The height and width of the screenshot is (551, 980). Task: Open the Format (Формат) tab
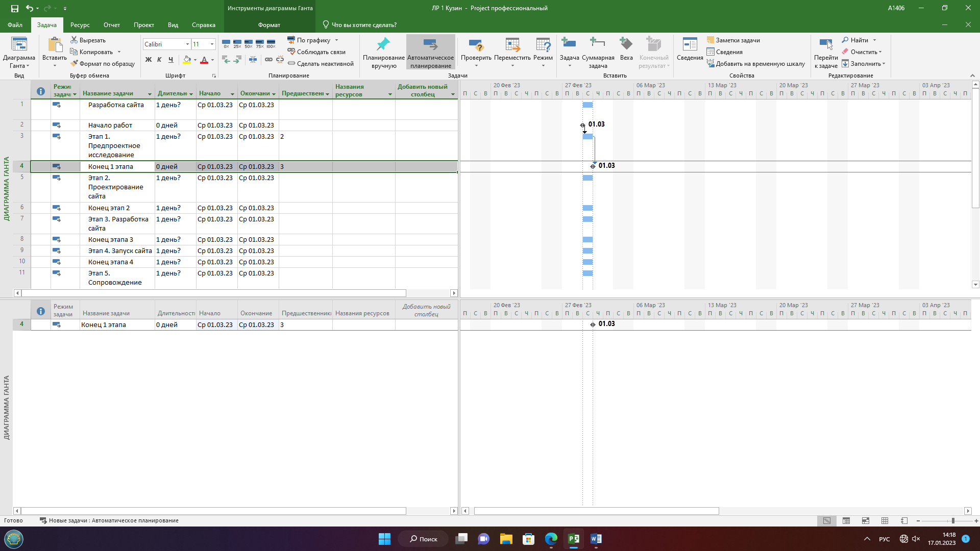[269, 24]
